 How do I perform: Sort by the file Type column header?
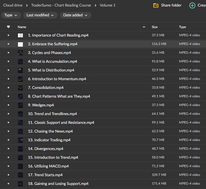tap(182, 27)
